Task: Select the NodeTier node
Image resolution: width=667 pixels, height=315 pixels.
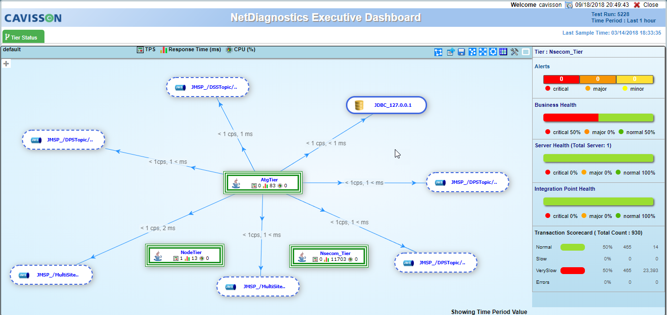Action: point(185,256)
